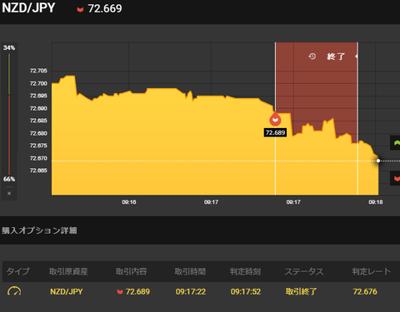Click the 66% sentiment label
Viewport: 400px width, 312px height.
[9, 179]
